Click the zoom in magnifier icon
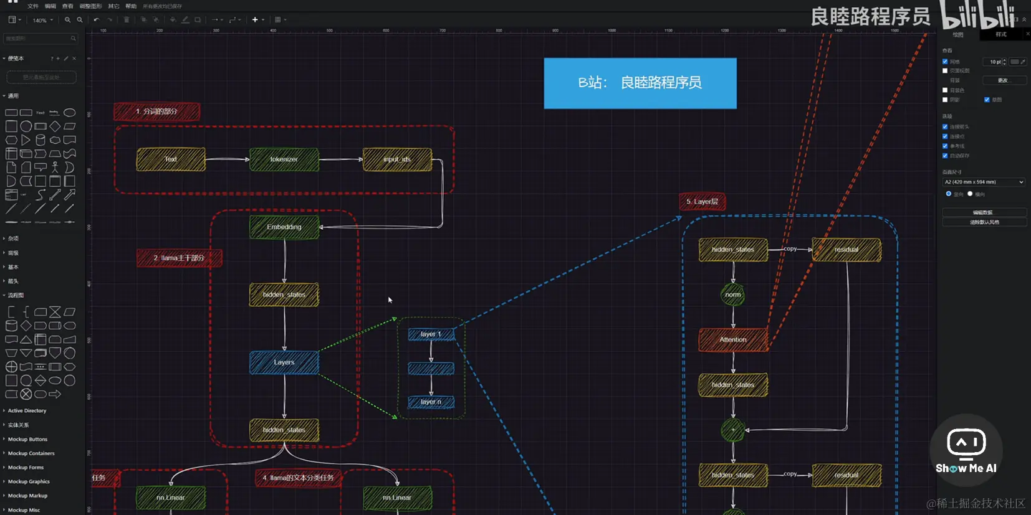 (67, 20)
